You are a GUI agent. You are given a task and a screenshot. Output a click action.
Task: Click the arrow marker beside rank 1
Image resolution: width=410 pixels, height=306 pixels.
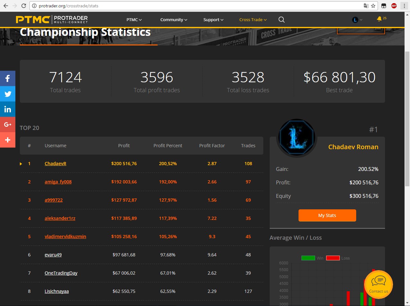point(21,164)
